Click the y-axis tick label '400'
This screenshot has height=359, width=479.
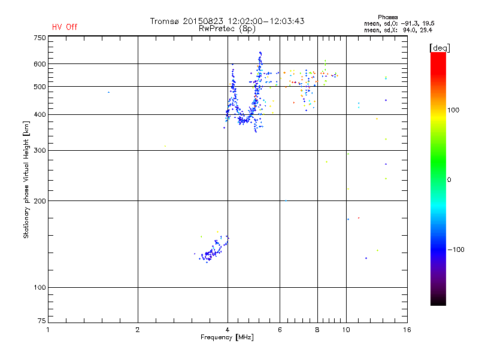pyautogui.click(x=40, y=114)
